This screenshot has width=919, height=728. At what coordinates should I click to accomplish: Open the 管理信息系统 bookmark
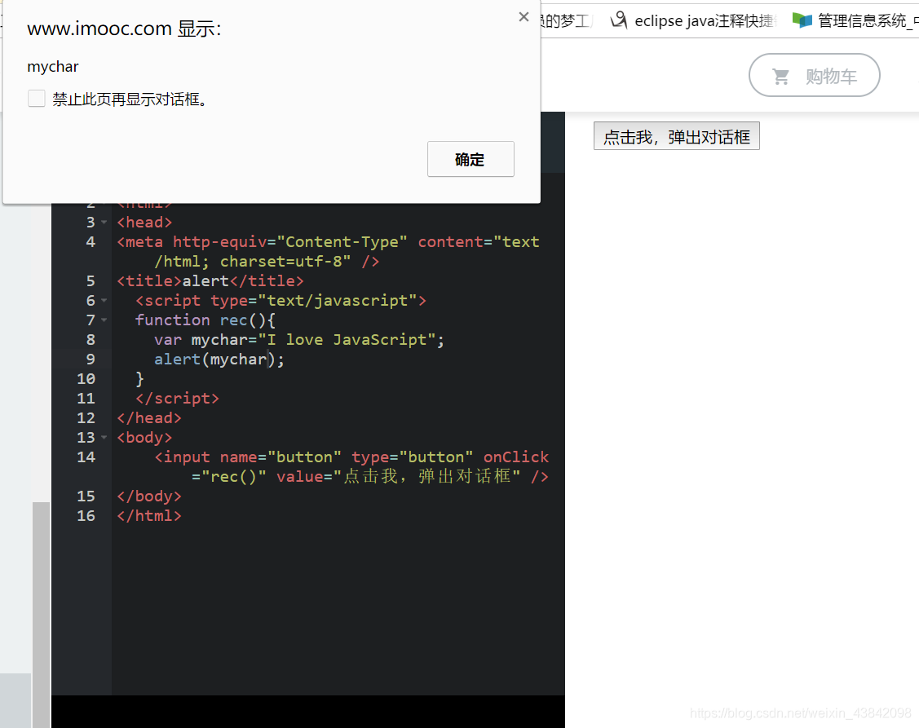(x=855, y=20)
